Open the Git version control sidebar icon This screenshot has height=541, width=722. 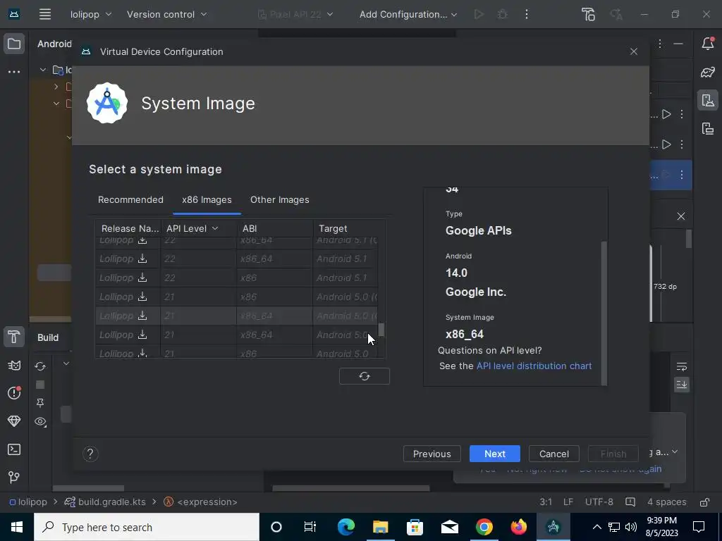pos(14,477)
